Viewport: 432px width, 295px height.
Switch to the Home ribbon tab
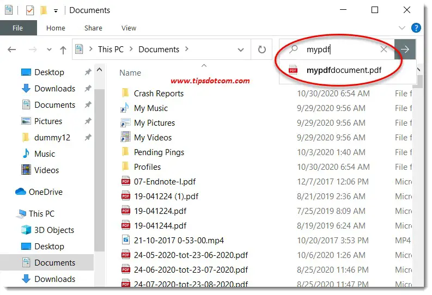pos(56,28)
